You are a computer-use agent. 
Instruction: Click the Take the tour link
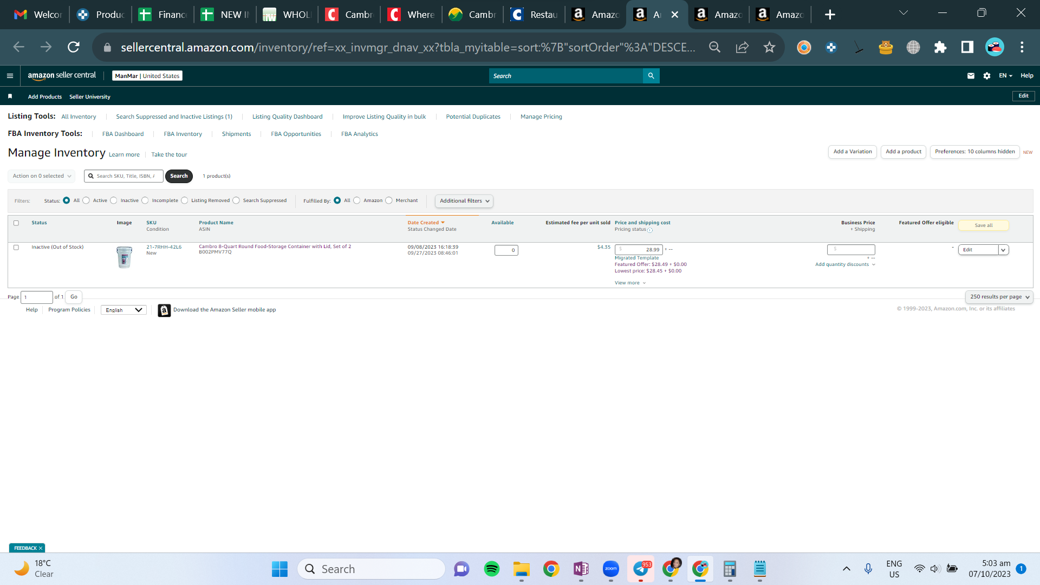point(169,154)
